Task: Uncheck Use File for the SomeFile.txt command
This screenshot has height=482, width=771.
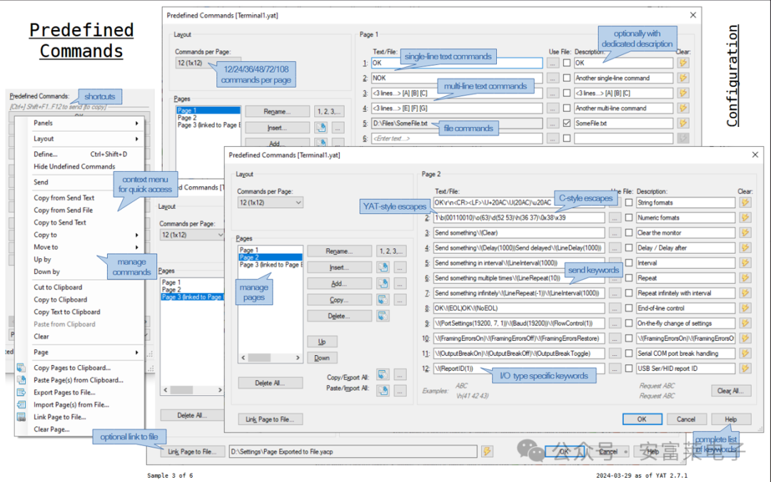Action: [567, 123]
